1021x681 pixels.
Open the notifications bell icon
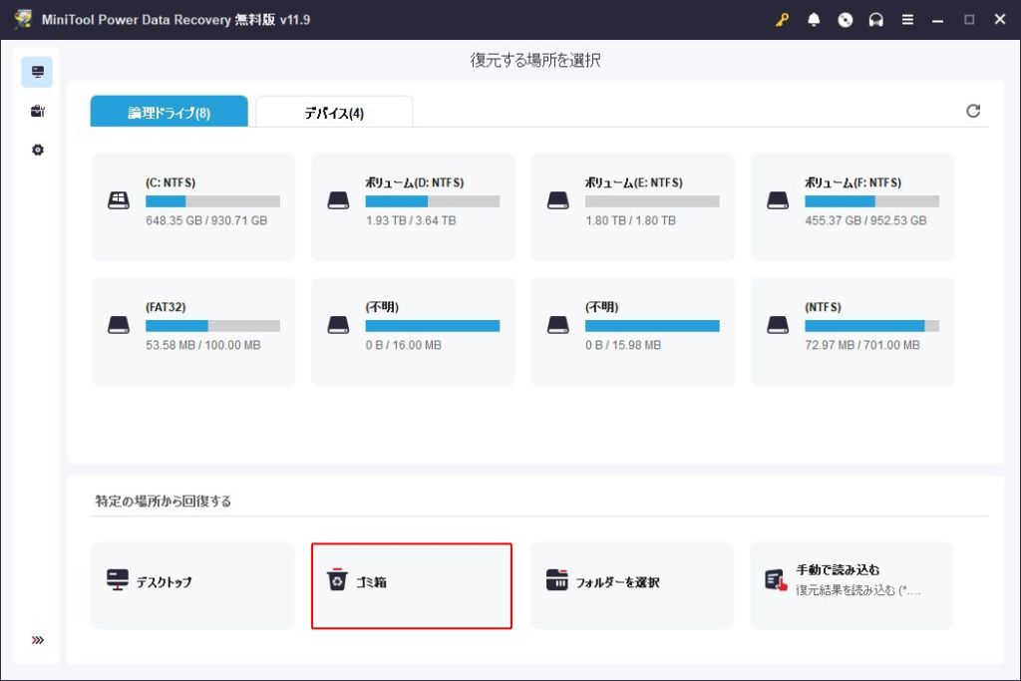[x=814, y=20]
